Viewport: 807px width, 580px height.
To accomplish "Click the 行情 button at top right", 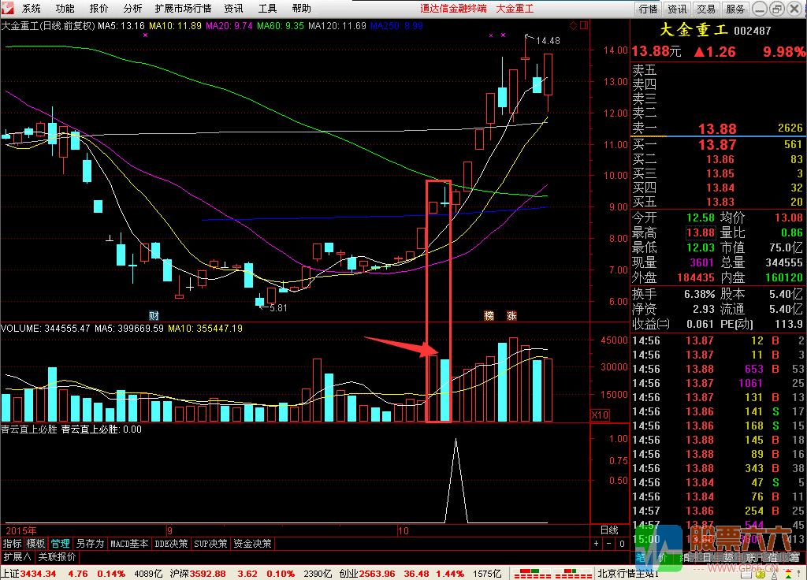I will click(649, 9).
